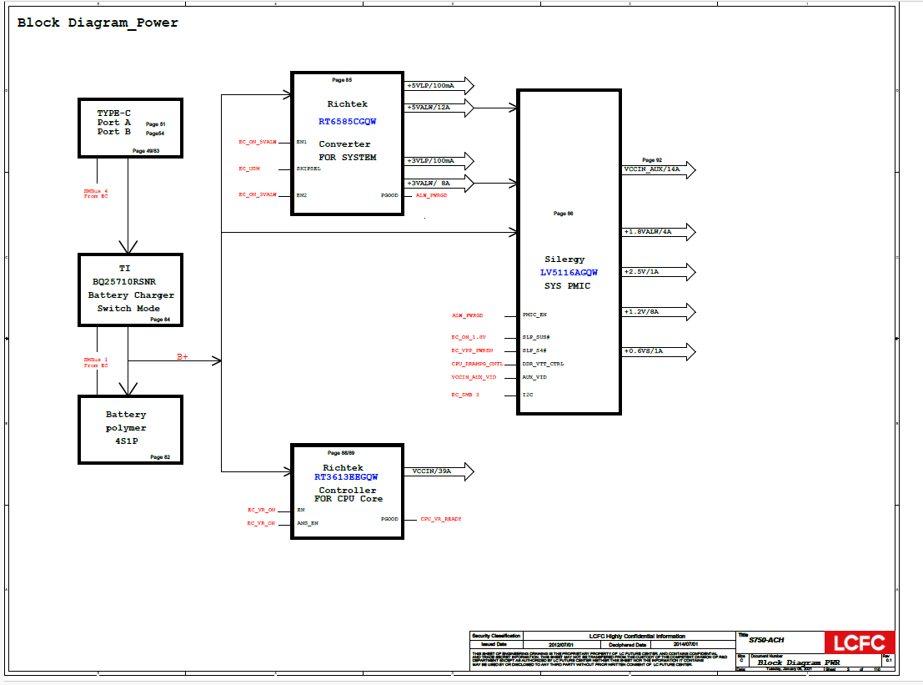Click the "SKIPSEL" pin name
The height and width of the screenshot is (685, 923).
point(309,169)
